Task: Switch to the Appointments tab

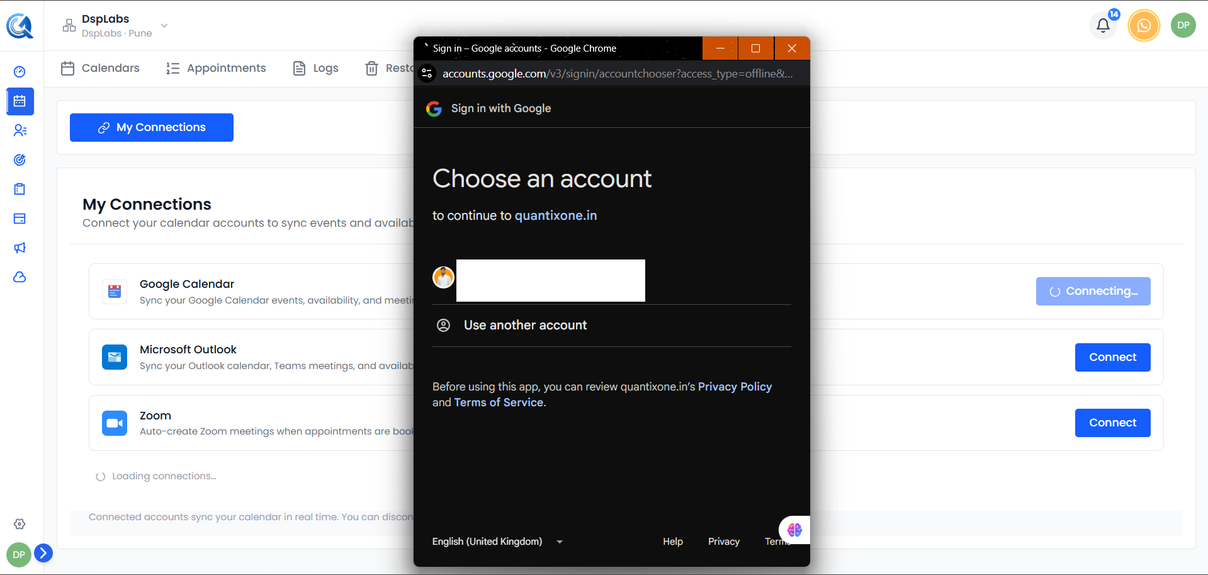Action: point(216,68)
